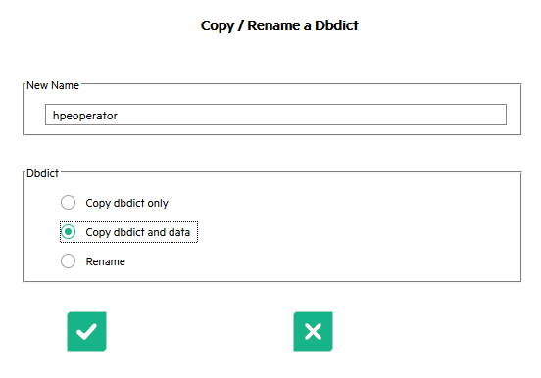Click the Copy / Rename a Dbdict title
Image resolution: width=541 pixels, height=378 pixels.
tap(279, 25)
